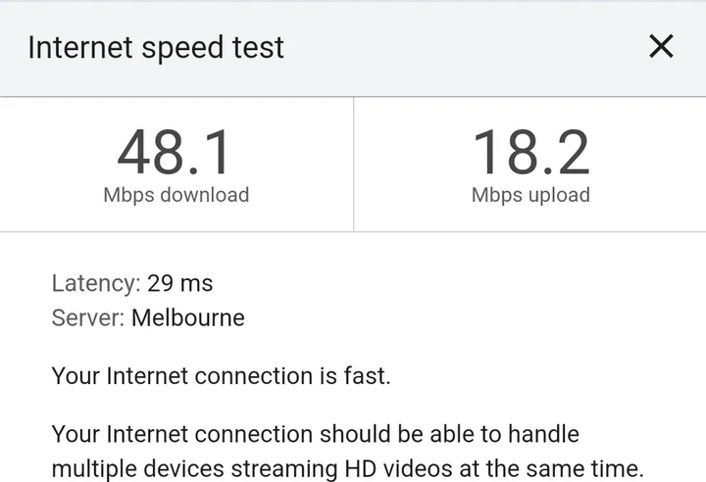
Task: Click the 48.1 download speed value
Action: point(176,153)
